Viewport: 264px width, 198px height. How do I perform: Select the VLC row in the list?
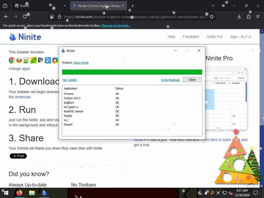[132, 120]
